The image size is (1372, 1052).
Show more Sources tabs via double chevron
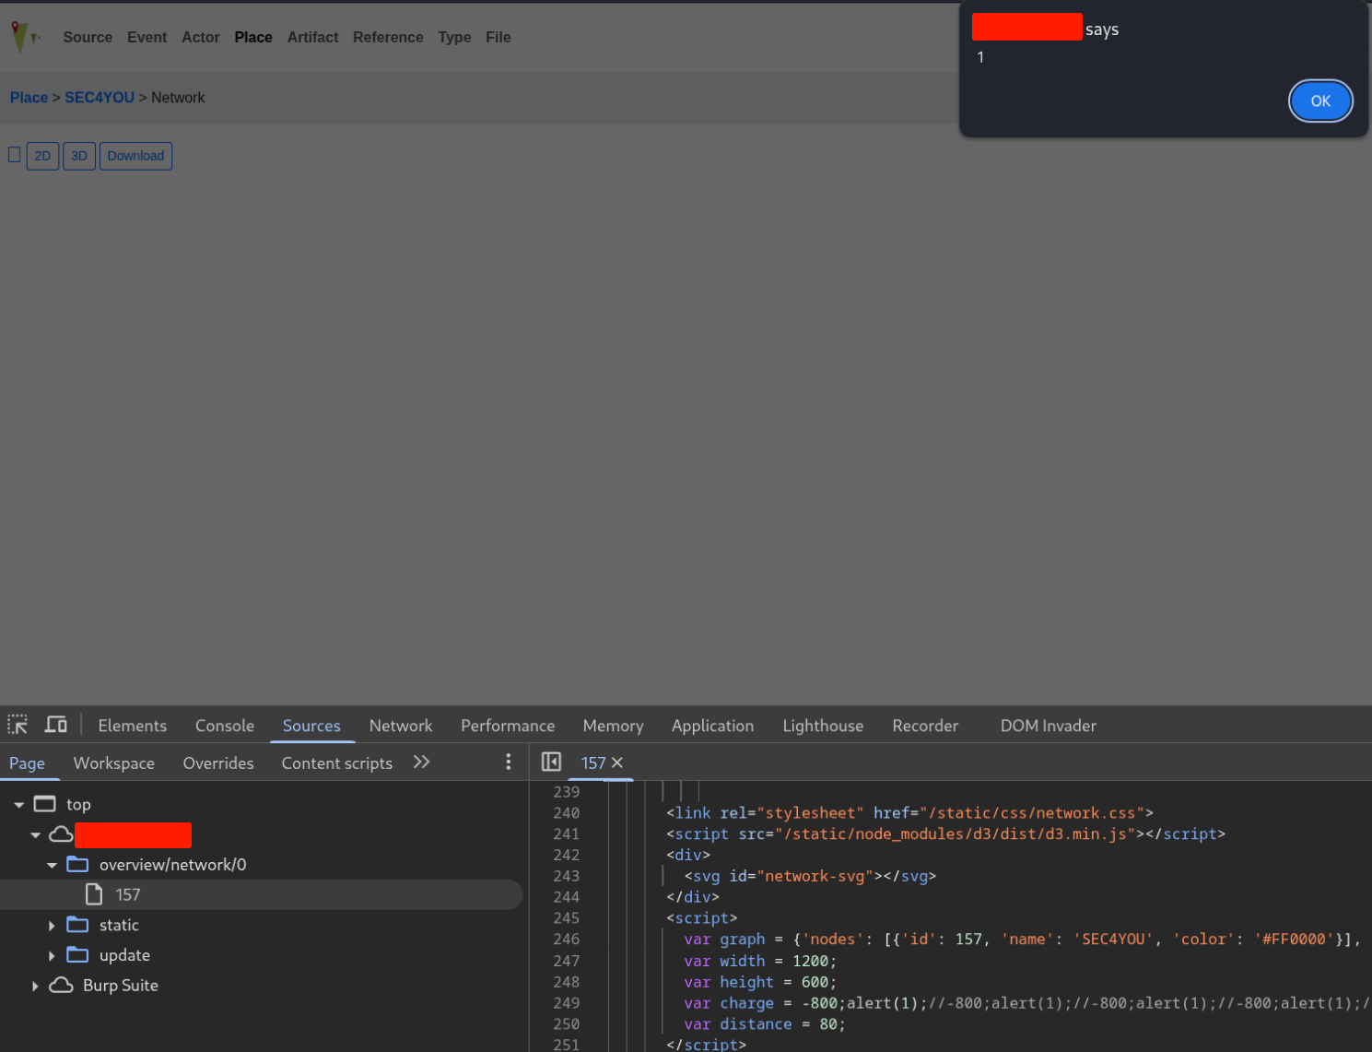tap(421, 762)
